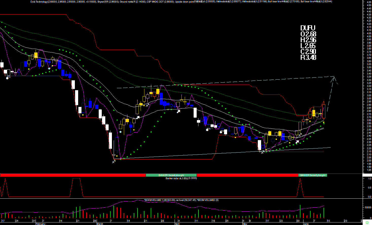Click the green smiley face icon
Screen dimensions: 372x225
click(367, 222)
